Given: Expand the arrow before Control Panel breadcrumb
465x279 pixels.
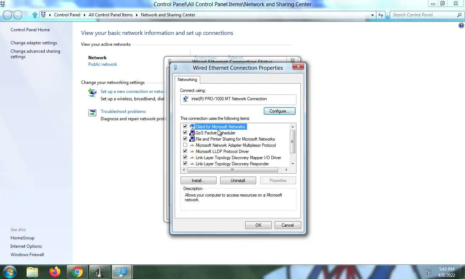Looking at the screenshot, I should 50,15.
